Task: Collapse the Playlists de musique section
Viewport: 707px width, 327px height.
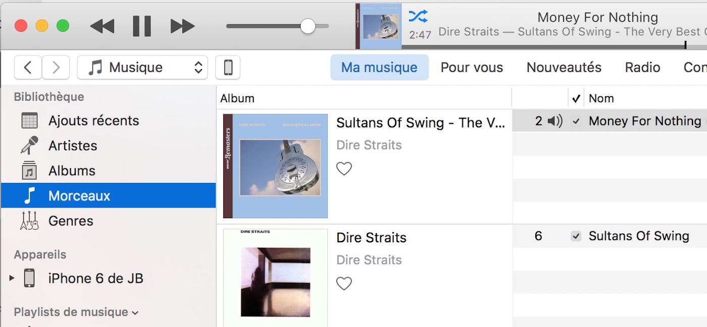Action: [x=135, y=313]
